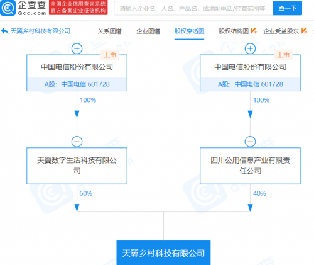Click the 上市 tag on left company card

(110, 55)
